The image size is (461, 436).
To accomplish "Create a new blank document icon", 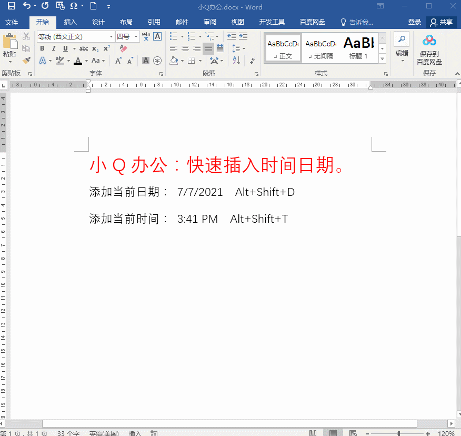I will pyautogui.click(x=94, y=6).
